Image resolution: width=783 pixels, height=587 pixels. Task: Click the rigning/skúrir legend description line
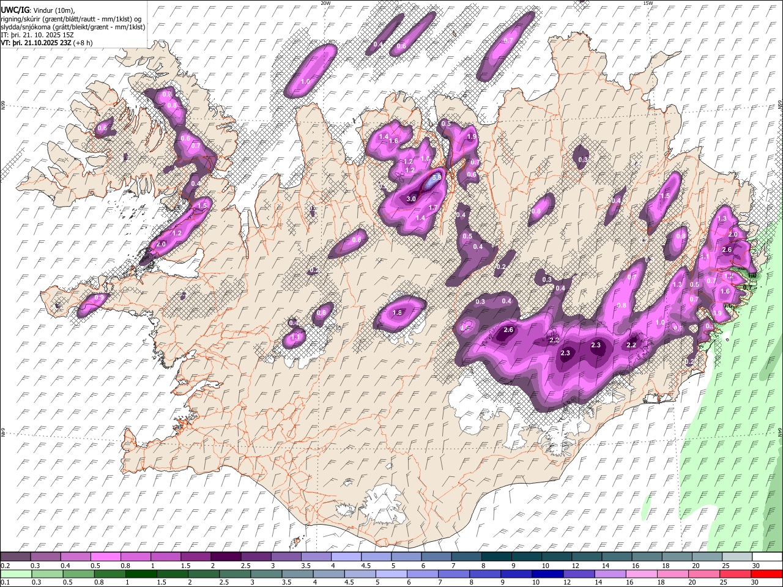(x=71, y=18)
